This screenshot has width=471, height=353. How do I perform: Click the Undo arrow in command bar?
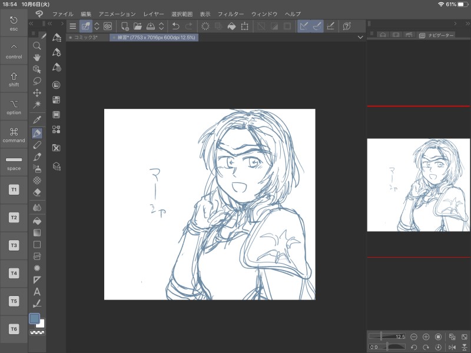coord(175,26)
